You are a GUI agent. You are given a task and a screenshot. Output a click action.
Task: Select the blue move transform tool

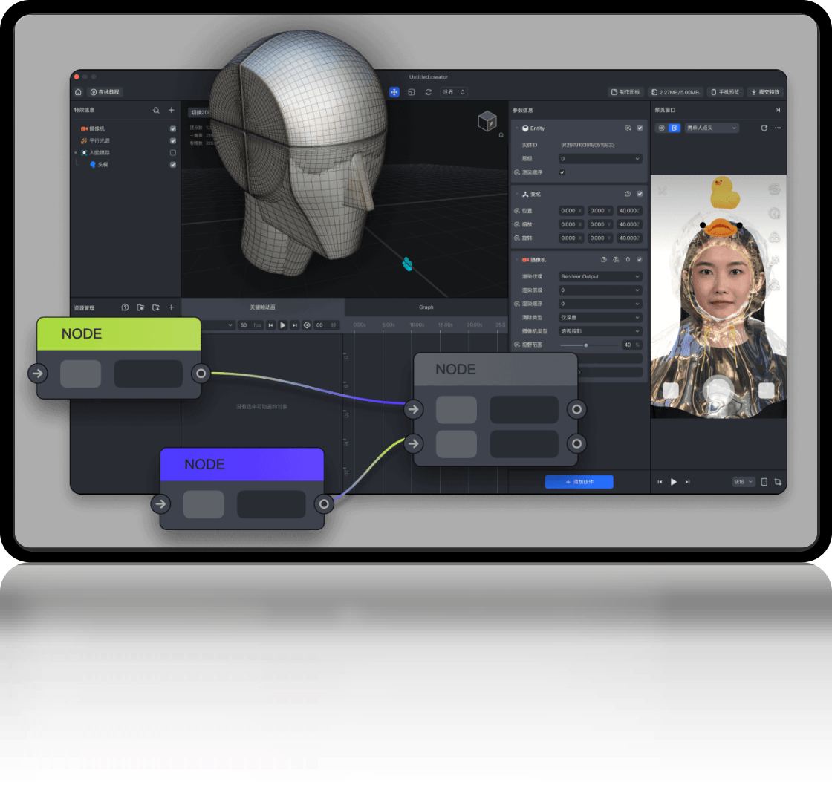pyautogui.click(x=394, y=92)
